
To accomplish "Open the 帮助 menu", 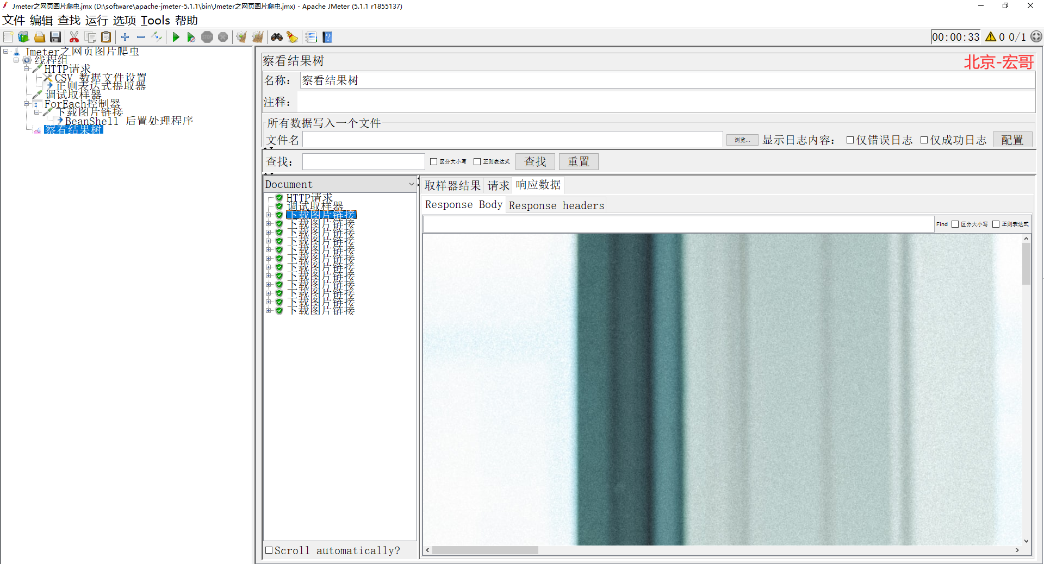I will click(187, 20).
